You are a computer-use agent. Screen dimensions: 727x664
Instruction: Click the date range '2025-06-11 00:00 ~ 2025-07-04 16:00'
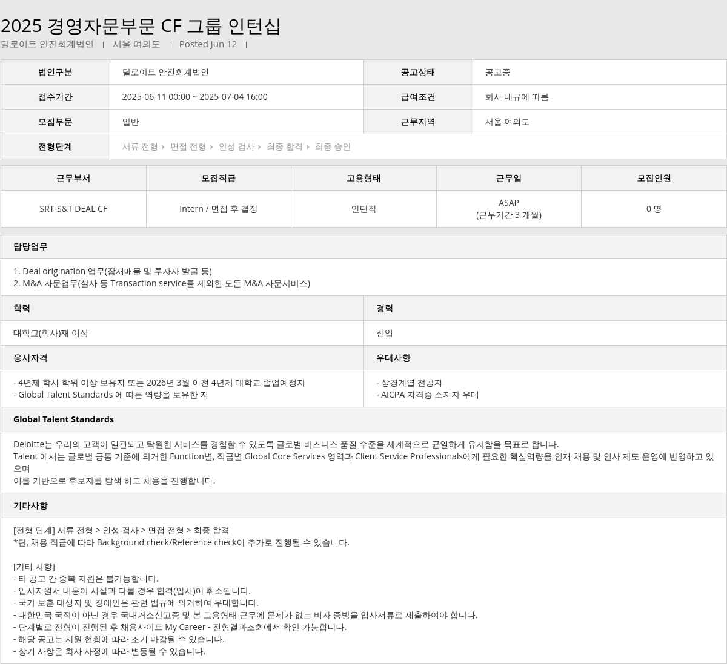point(194,97)
